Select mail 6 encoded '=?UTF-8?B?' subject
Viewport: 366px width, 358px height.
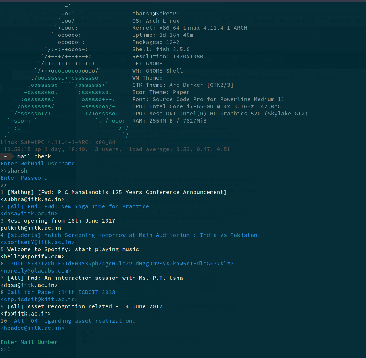pos(119,264)
